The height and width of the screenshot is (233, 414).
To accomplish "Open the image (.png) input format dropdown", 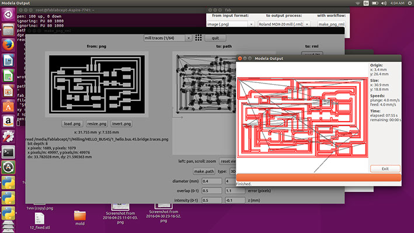I will pos(230,24).
